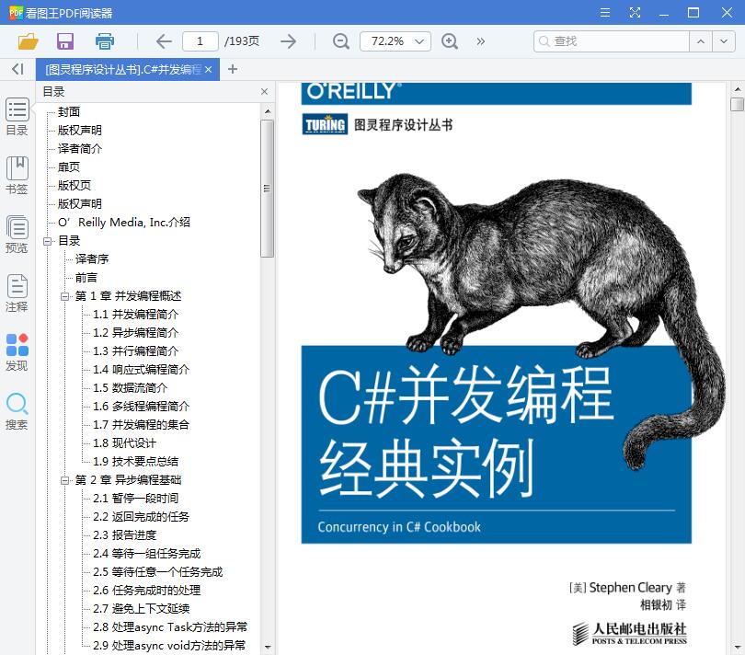This screenshot has height=655, width=745.
Task: Zoom in with the plus magnifier
Action: pos(450,41)
